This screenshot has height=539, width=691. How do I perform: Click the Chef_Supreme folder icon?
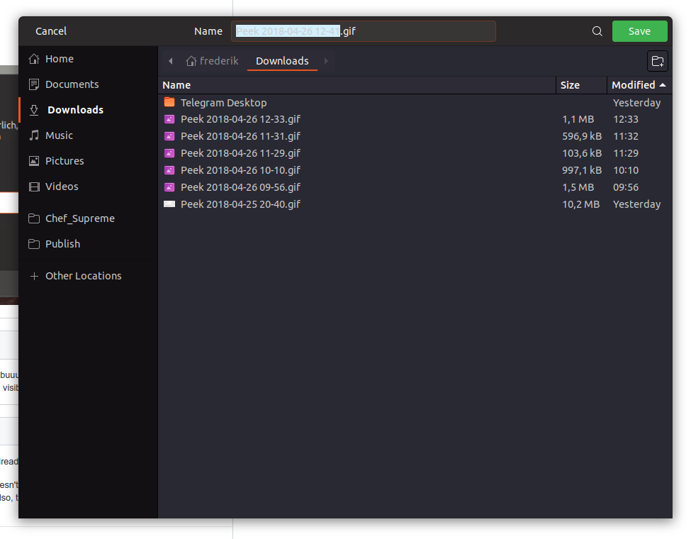pos(34,218)
